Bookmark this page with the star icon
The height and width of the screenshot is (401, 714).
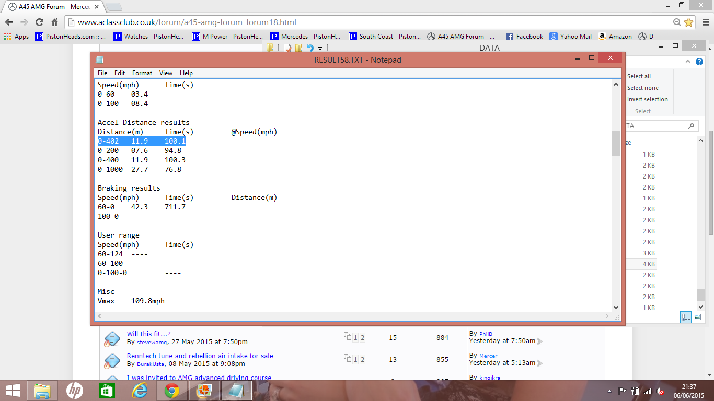click(688, 22)
